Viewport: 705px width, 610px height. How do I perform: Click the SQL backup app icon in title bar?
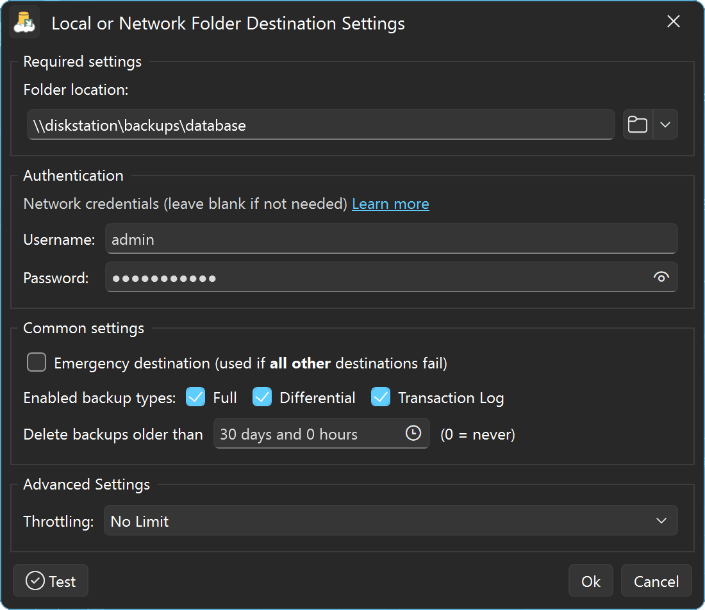(x=25, y=23)
